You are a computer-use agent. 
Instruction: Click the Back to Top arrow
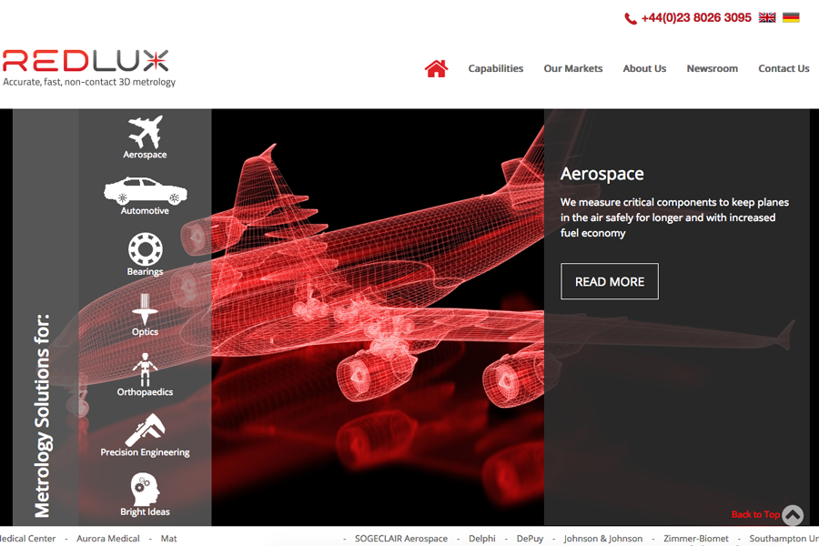[x=793, y=515]
